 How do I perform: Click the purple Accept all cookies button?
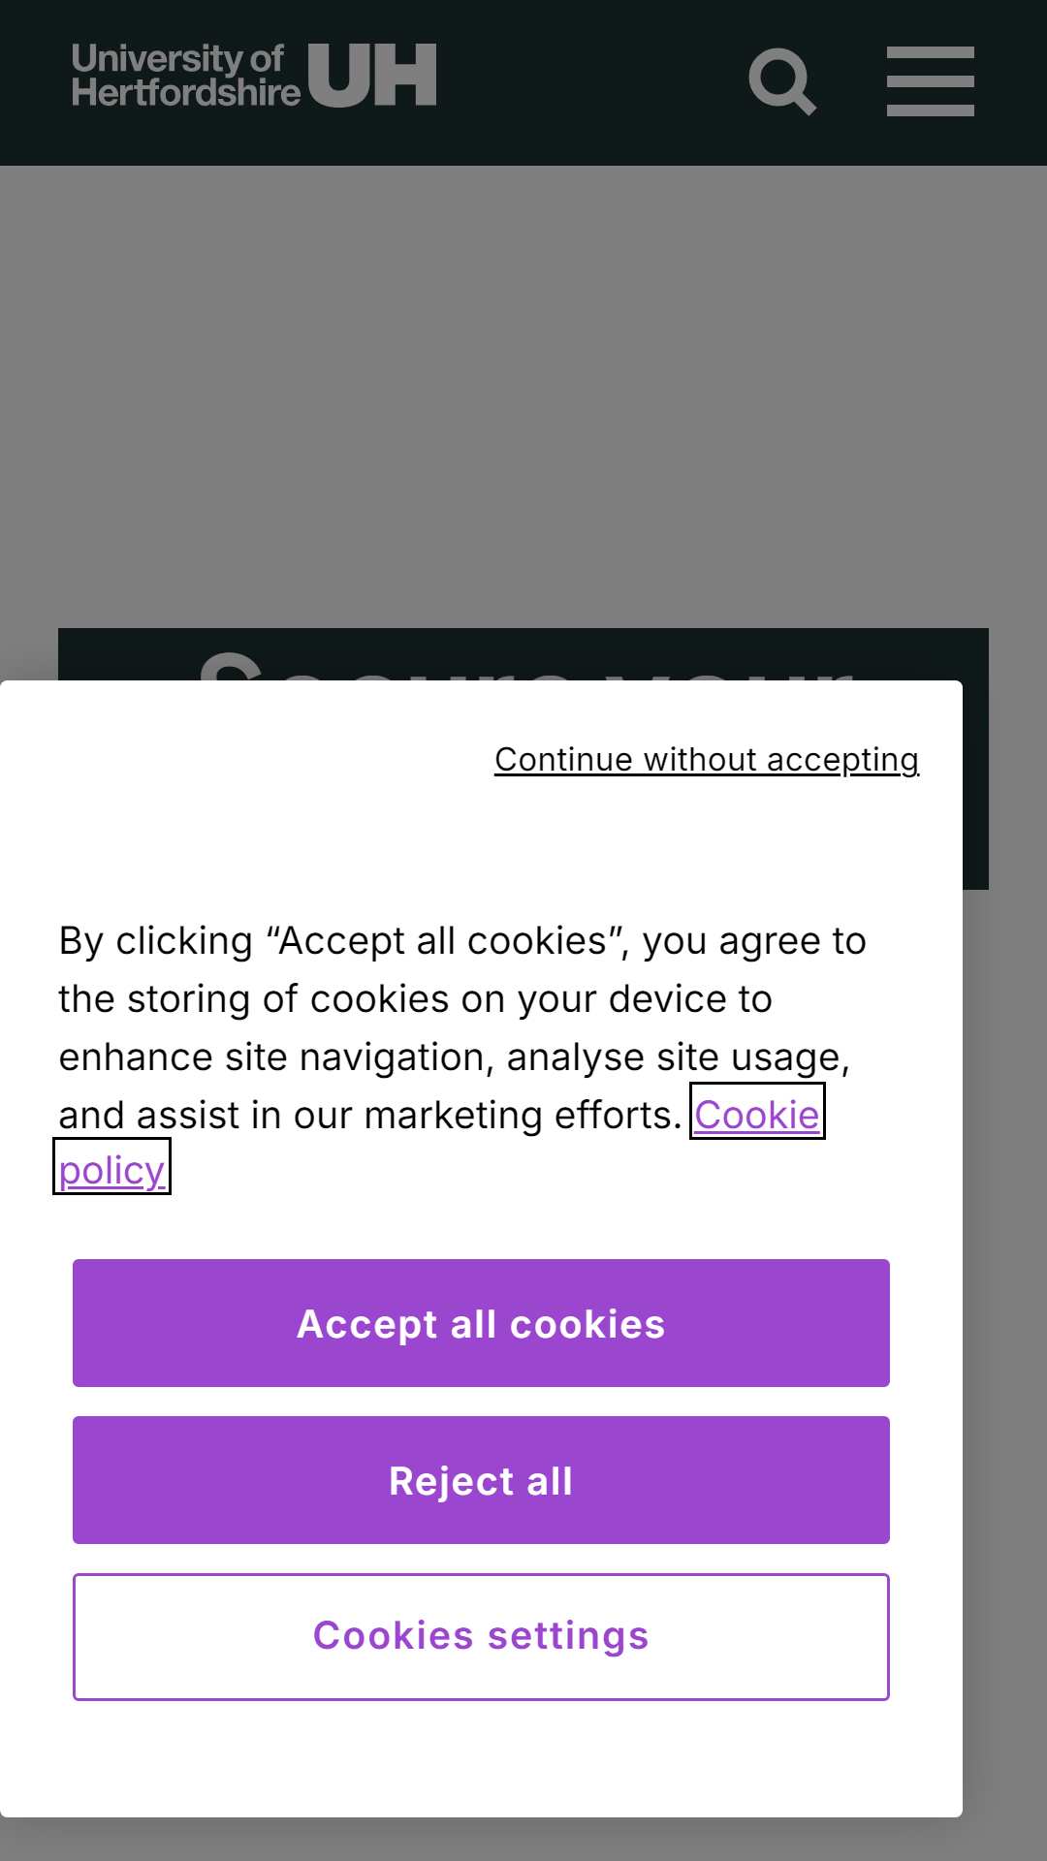pos(481,1323)
